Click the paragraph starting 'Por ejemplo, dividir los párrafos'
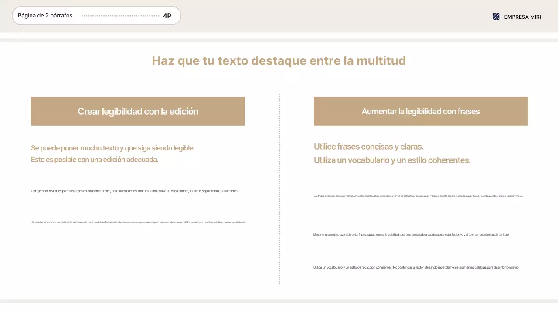 (x=134, y=190)
